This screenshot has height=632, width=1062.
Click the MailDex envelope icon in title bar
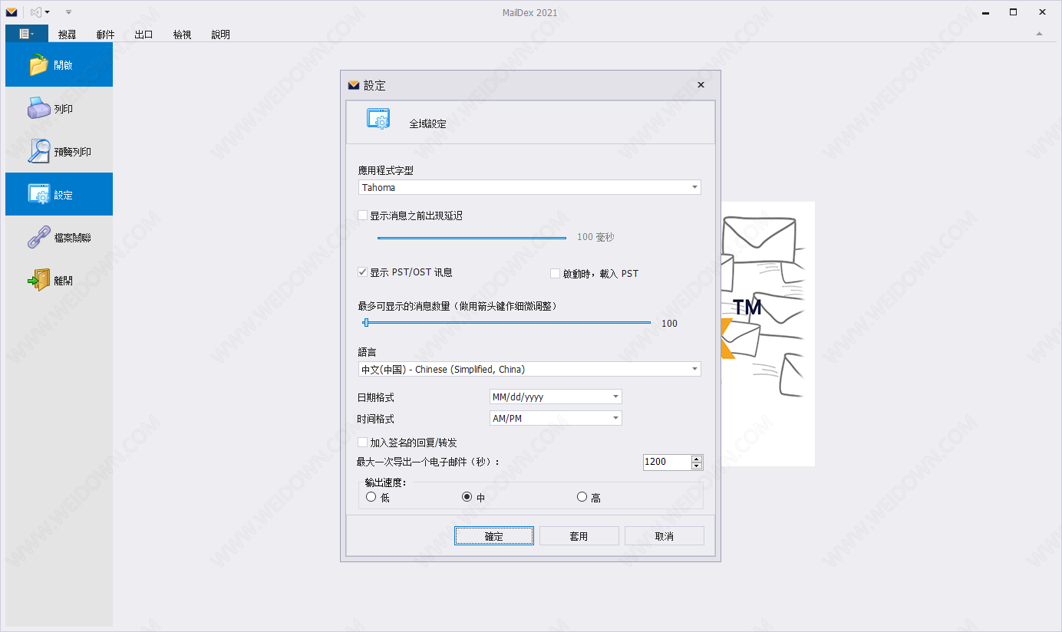pos(12,12)
